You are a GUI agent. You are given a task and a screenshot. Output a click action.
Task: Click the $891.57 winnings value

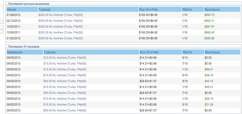209,27
